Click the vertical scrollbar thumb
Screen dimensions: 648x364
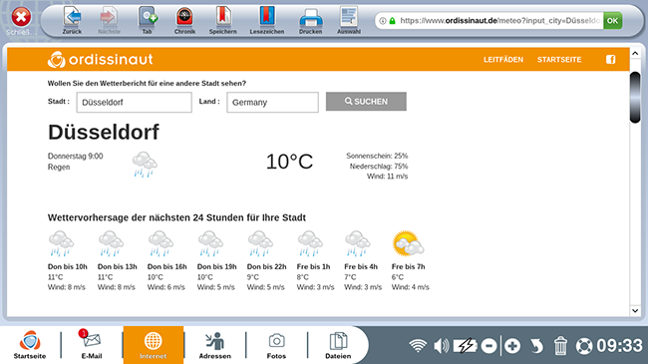click(x=635, y=97)
